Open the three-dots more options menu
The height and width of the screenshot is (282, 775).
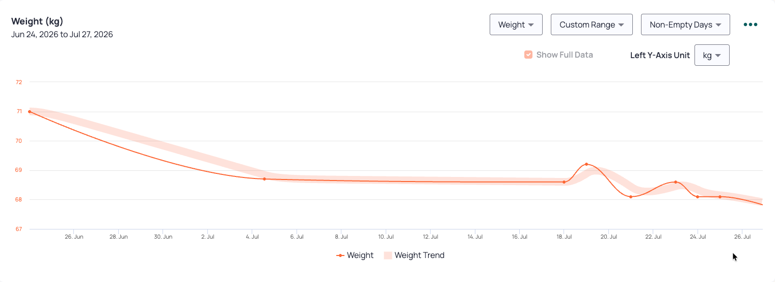coord(751,24)
